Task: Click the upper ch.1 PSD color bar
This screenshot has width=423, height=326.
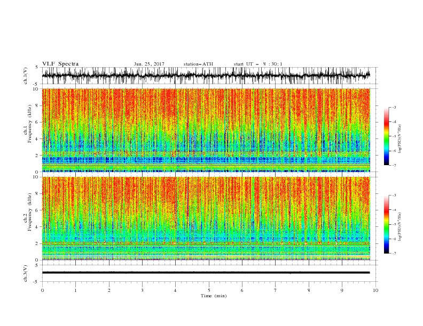Action: (386, 136)
